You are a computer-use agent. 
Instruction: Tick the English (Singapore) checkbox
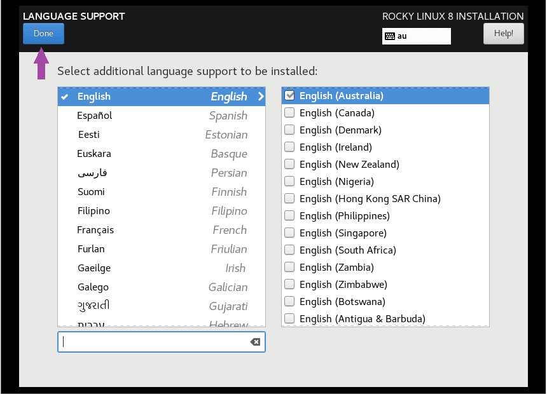[x=289, y=233]
